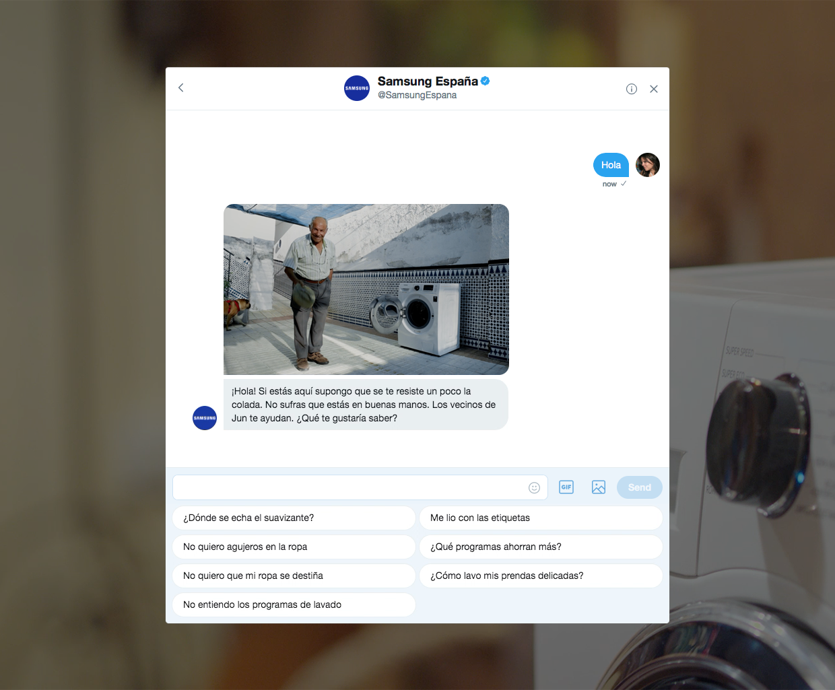Tap 'No entiendo los programas de lavado'
The height and width of the screenshot is (690, 835).
294,605
